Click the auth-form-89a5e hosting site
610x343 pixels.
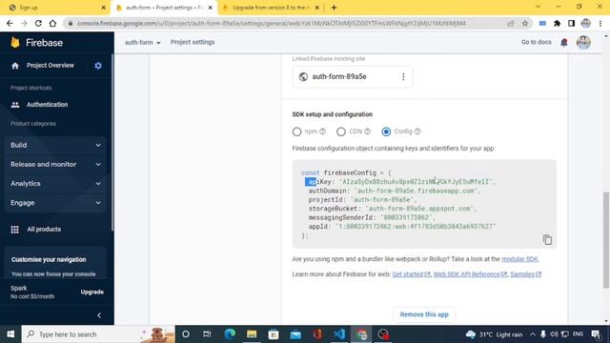(x=353, y=77)
